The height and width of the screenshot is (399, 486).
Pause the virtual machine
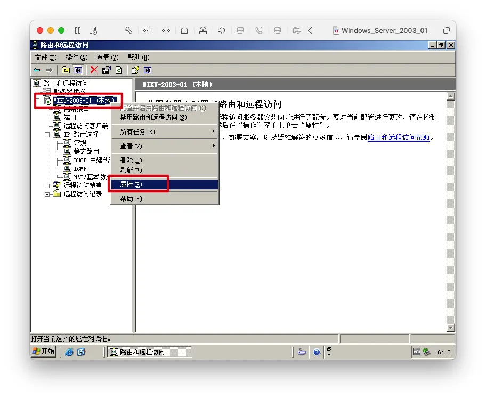pyautogui.click(x=78, y=30)
